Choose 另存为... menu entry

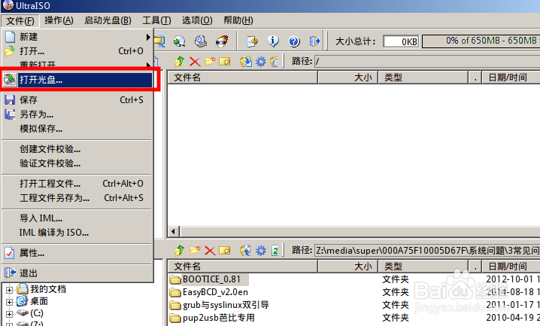click(77, 114)
